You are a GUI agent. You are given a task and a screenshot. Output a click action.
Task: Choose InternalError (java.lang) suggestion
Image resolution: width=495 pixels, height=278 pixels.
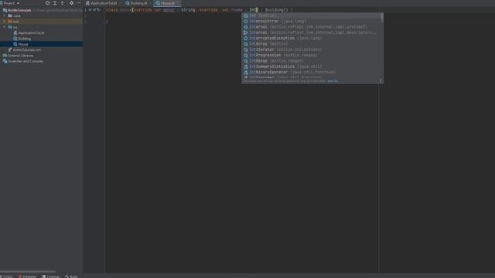tap(311, 21)
